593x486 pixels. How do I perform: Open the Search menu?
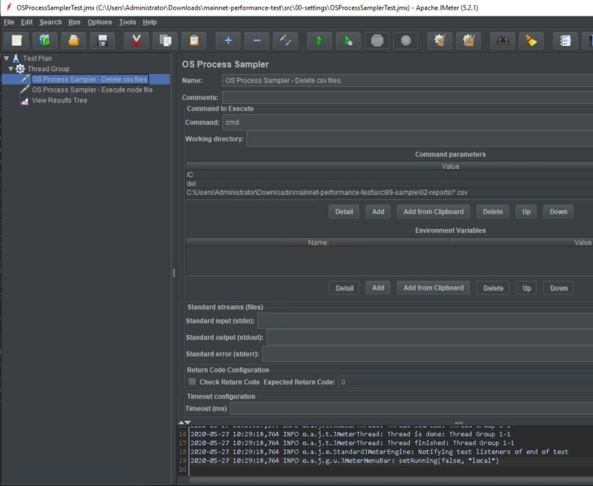point(50,22)
